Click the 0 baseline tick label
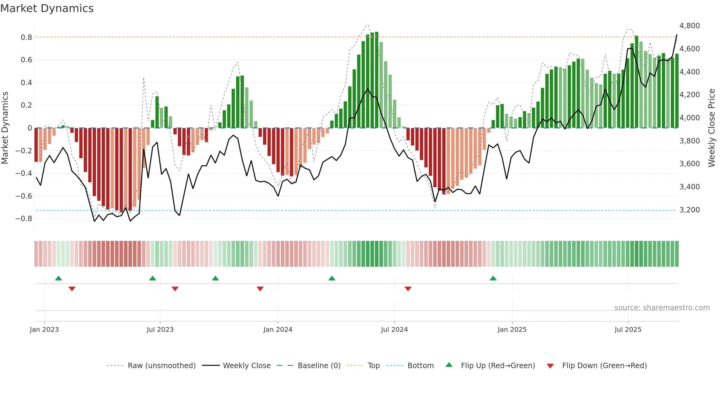This screenshot has height=405, width=720. point(30,128)
